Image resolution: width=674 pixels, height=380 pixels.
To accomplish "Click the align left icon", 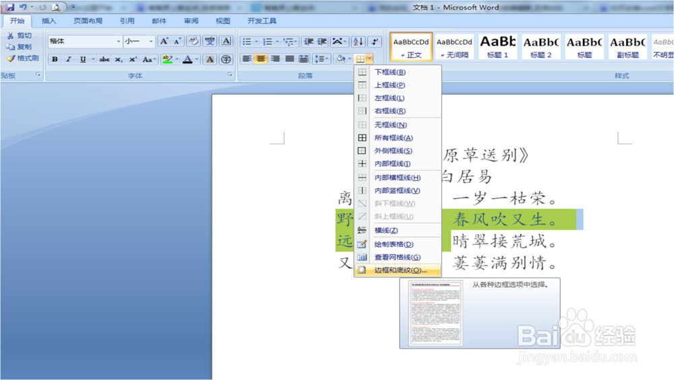I will [247, 59].
